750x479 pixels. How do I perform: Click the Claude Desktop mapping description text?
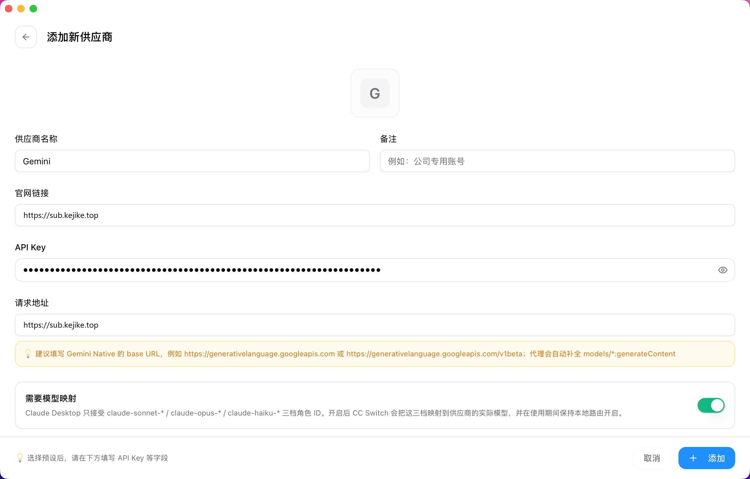pyautogui.click(x=325, y=413)
